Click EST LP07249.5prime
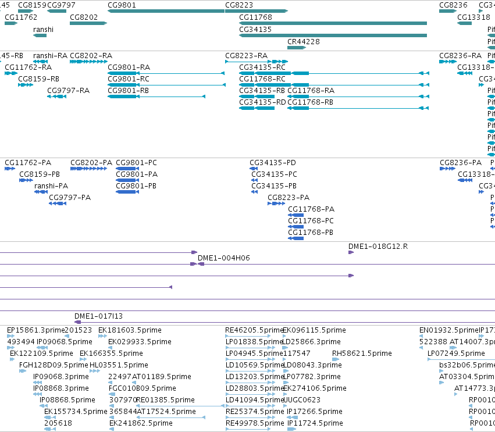 pos(456,354)
